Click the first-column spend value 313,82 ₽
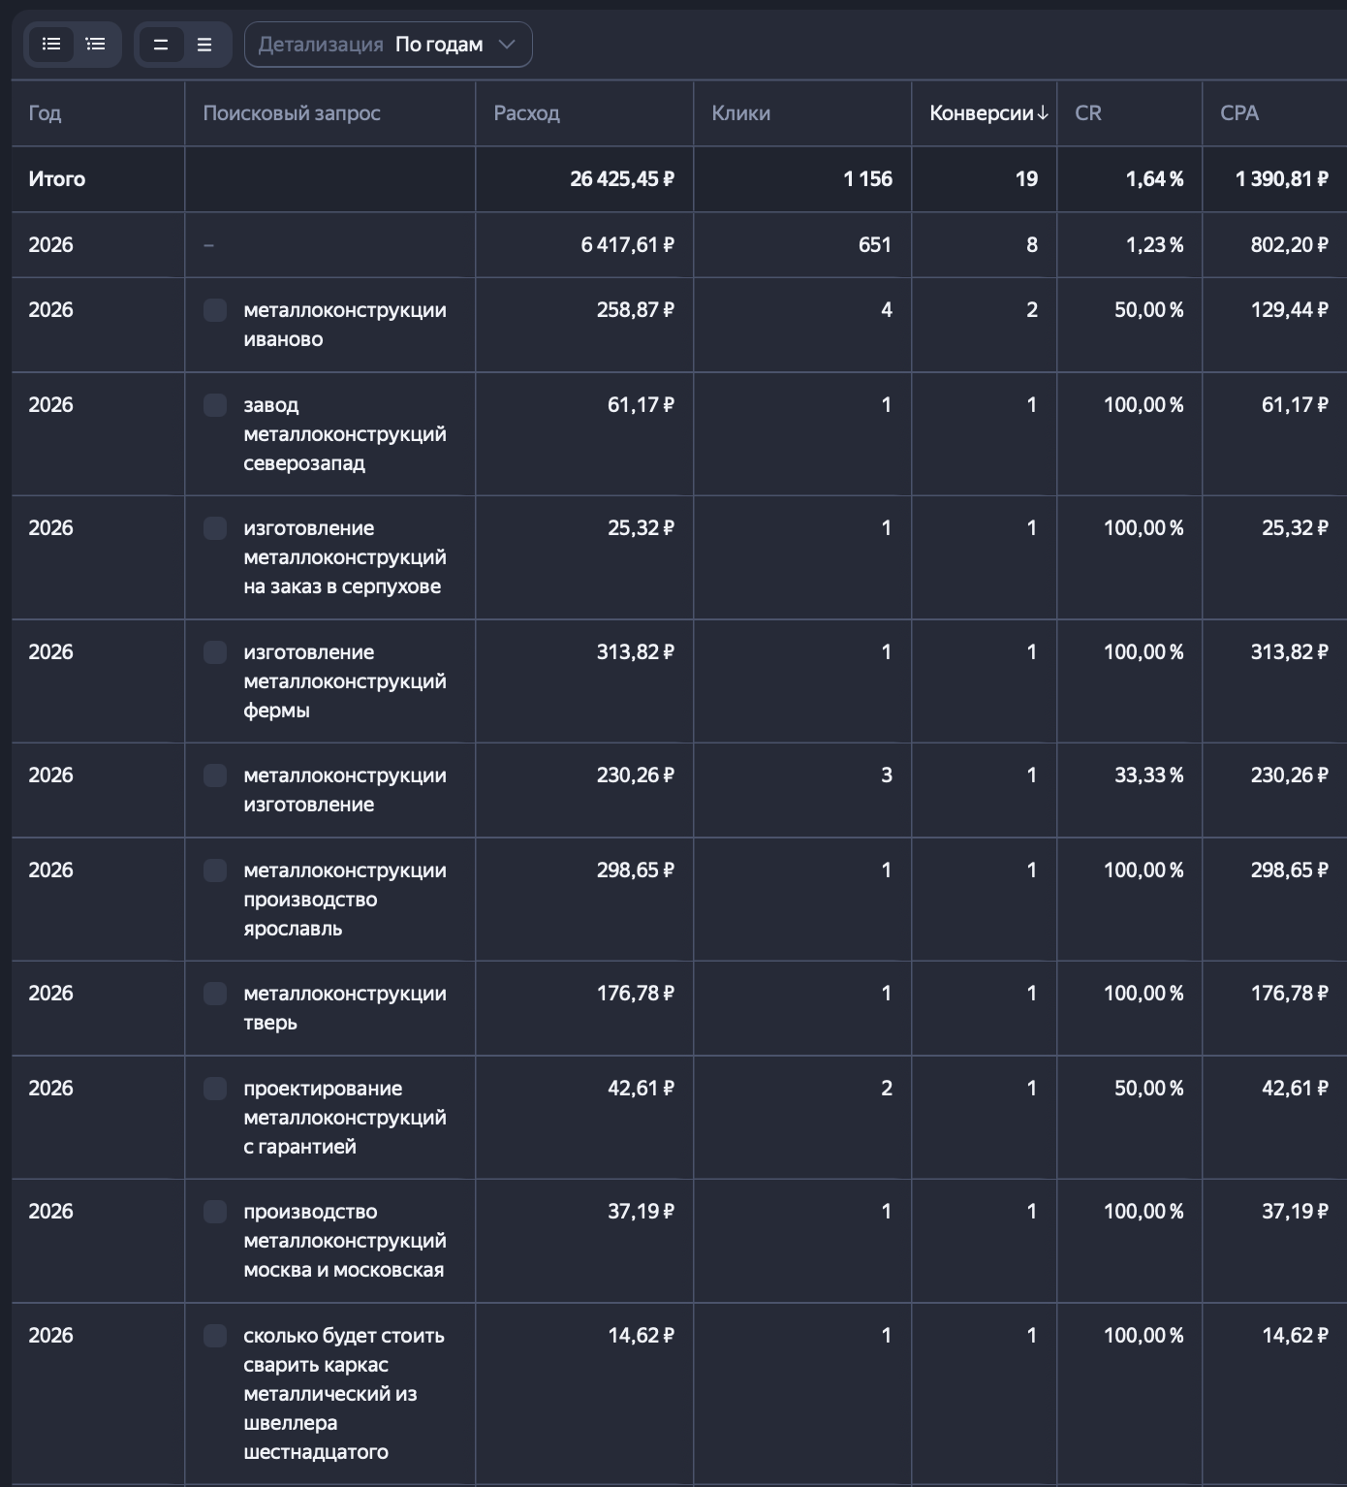The width and height of the screenshot is (1347, 1487). pos(636,652)
